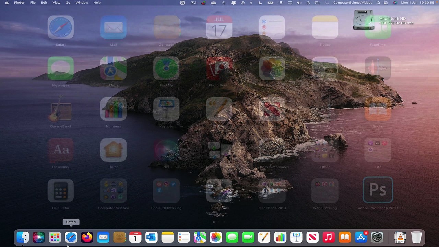
Task: Open the Mac Office 2019 folder in Launchpad
Action: (x=272, y=191)
